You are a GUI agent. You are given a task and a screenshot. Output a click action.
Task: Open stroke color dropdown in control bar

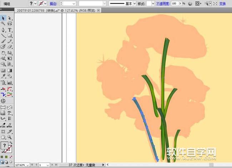pos(45,4)
